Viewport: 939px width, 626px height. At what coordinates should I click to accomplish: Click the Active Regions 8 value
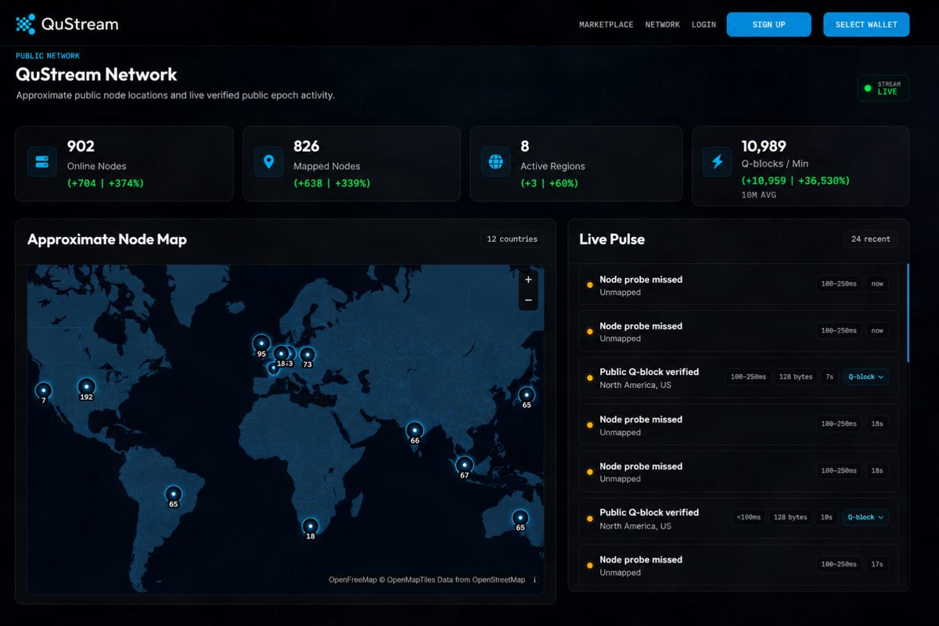525,146
